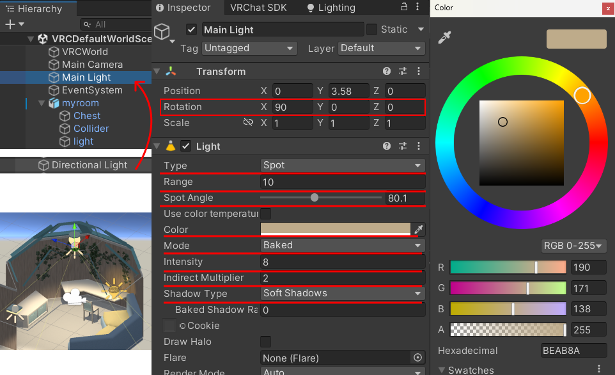The height and width of the screenshot is (375, 615).
Task: Open Swatches three-dot options menu
Action: click(x=599, y=369)
